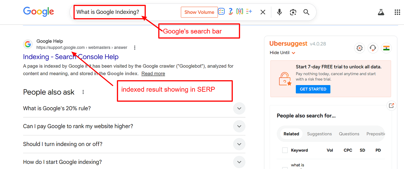The image size is (404, 169).
Task: Click the red question mark extension icon
Action: pos(230,11)
